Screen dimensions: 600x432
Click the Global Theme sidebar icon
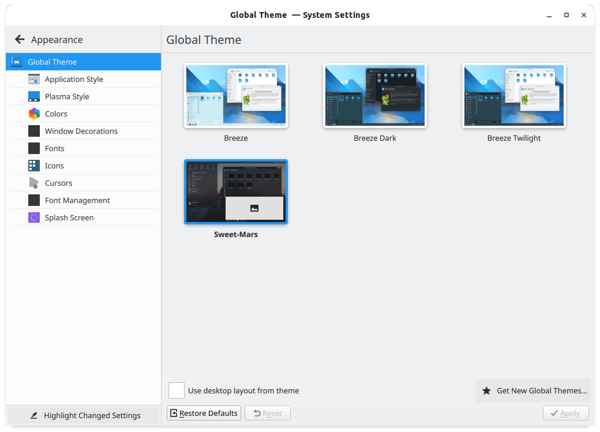point(17,62)
